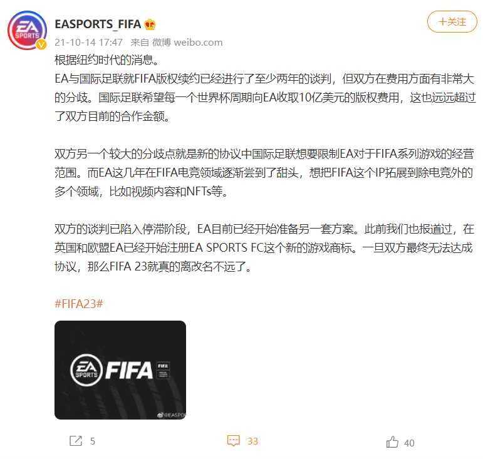Click the orange verified V badge

click(x=41, y=44)
